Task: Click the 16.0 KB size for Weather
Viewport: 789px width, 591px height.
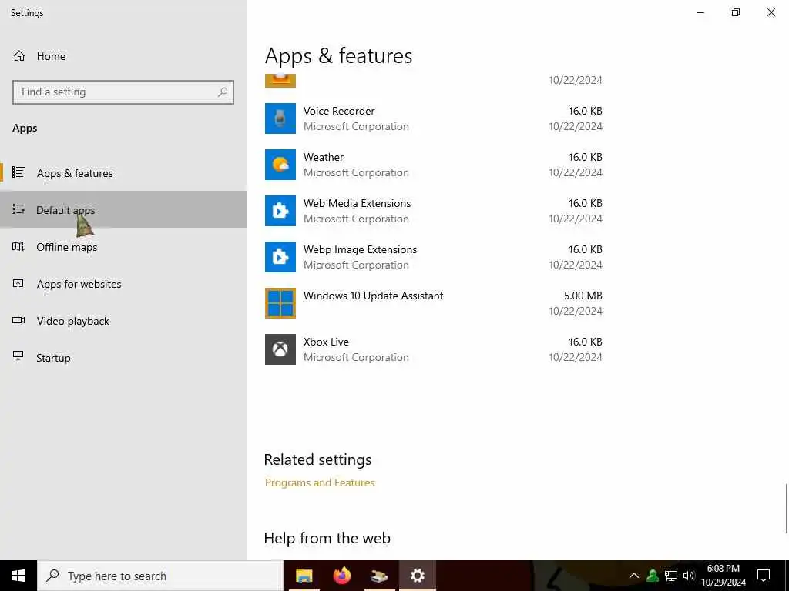Action: coord(586,157)
